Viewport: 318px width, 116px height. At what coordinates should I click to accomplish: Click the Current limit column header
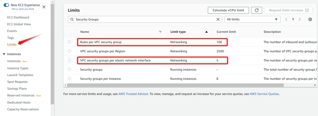226,32
